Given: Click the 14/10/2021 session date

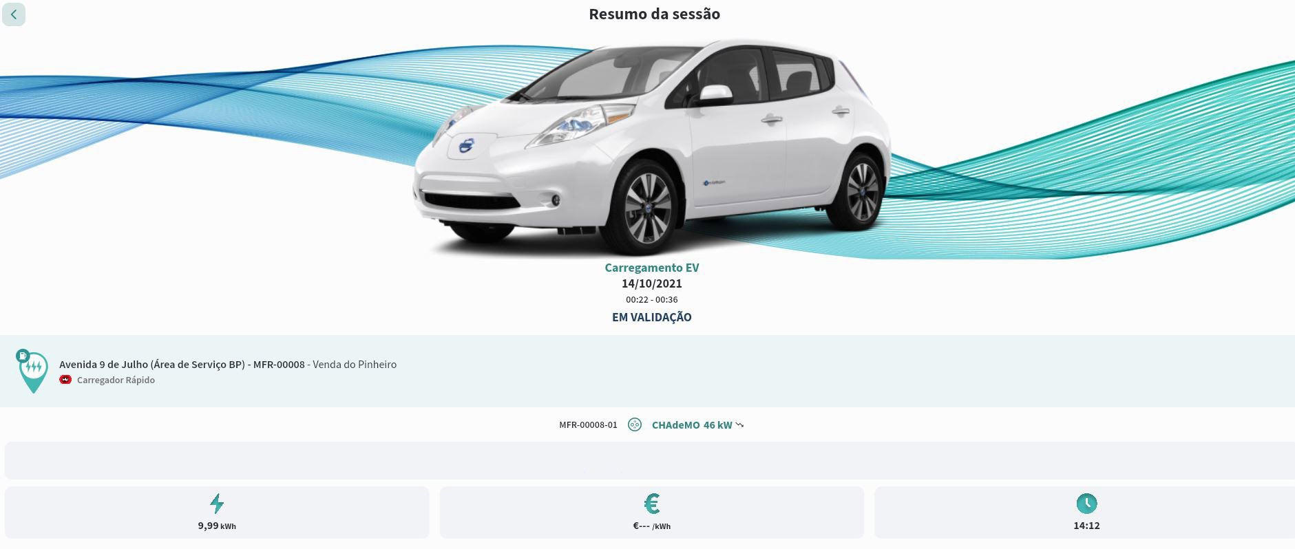Looking at the screenshot, I should point(652,283).
